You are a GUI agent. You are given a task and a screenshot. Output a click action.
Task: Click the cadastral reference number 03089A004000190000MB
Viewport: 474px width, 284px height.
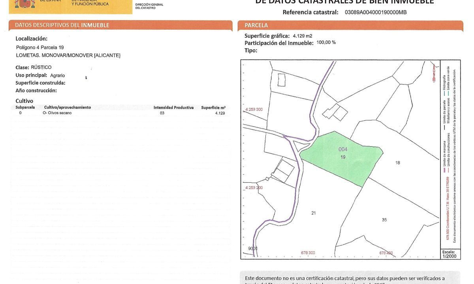pos(376,12)
